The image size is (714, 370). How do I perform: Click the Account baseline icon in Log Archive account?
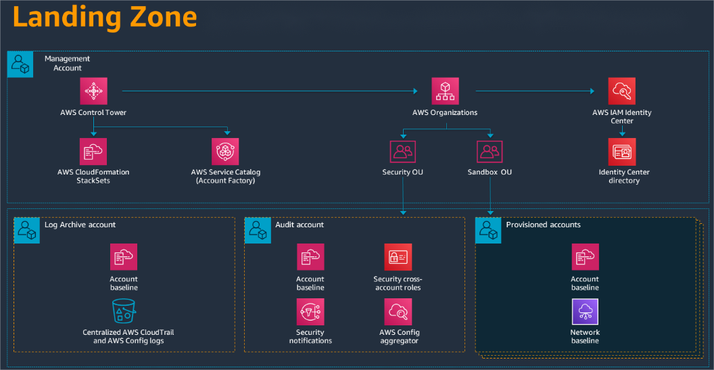pos(124,257)
